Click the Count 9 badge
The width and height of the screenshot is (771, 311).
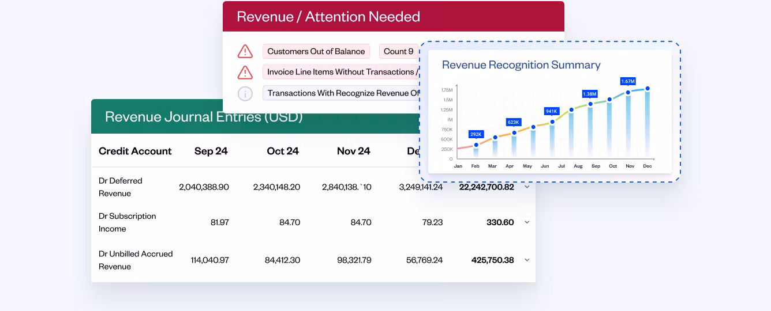[x=398, y=51]
